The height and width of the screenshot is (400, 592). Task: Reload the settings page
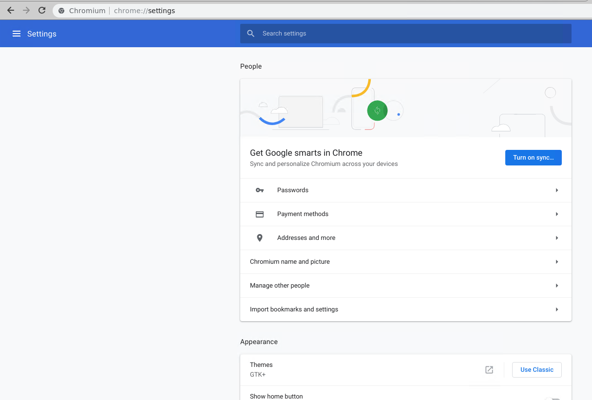click(42, 10)
